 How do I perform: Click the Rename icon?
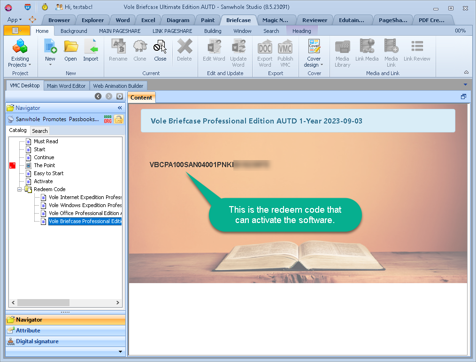click(x=118, y=50)
